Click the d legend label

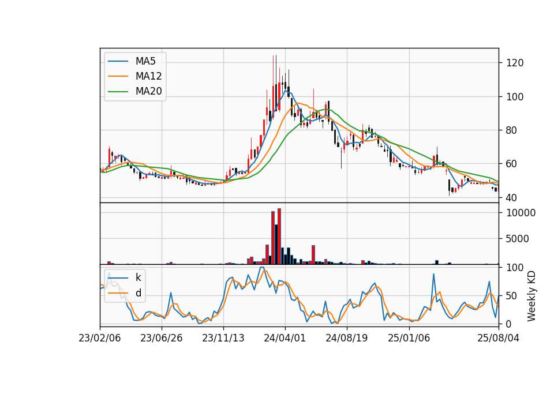coord(138,293)
